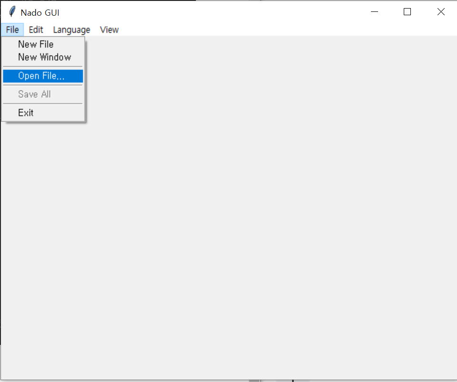Choose Exit from the File menu
The image size is (457, 382).
43,113
